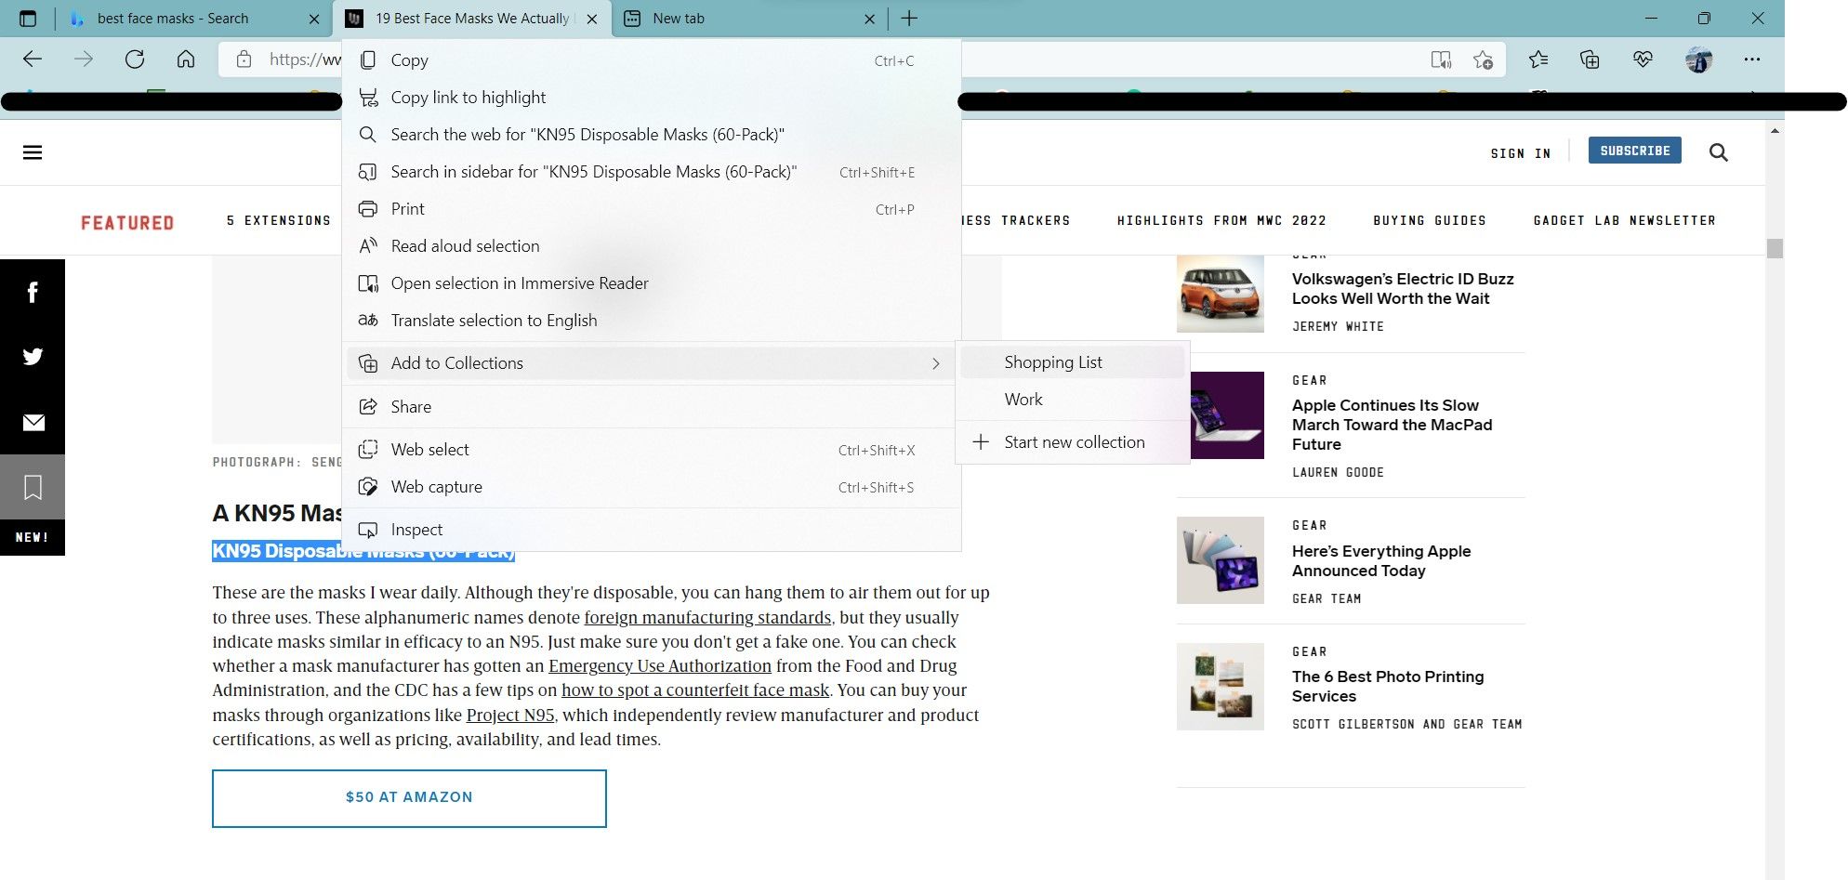This screenshot has width=1848, height=880.
Task: Start new collection from submenu
Action: click(1073, 442)
